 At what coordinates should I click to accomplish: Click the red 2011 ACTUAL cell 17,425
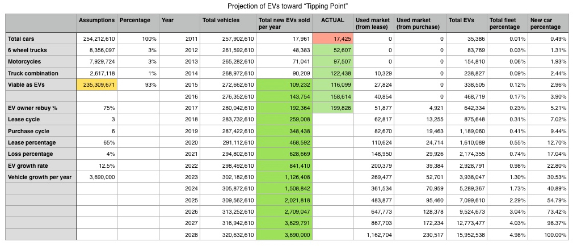(x=333, y=39)
